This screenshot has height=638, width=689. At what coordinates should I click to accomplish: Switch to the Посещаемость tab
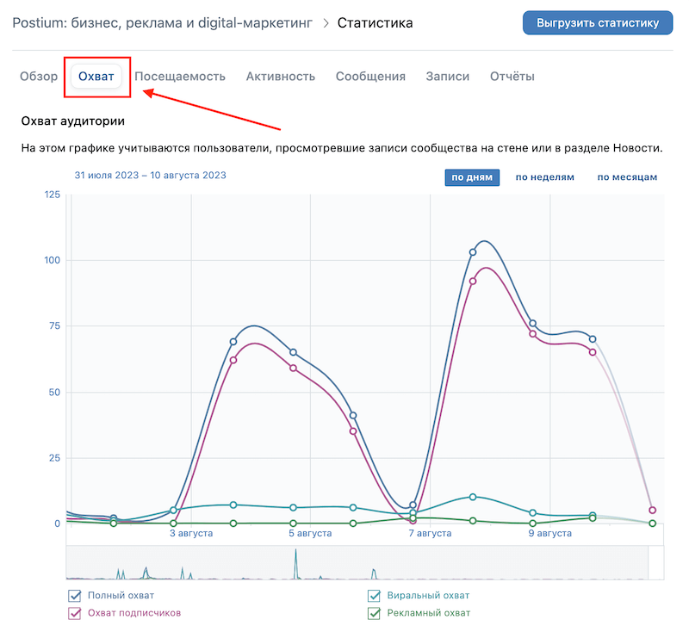coord(180,77)
